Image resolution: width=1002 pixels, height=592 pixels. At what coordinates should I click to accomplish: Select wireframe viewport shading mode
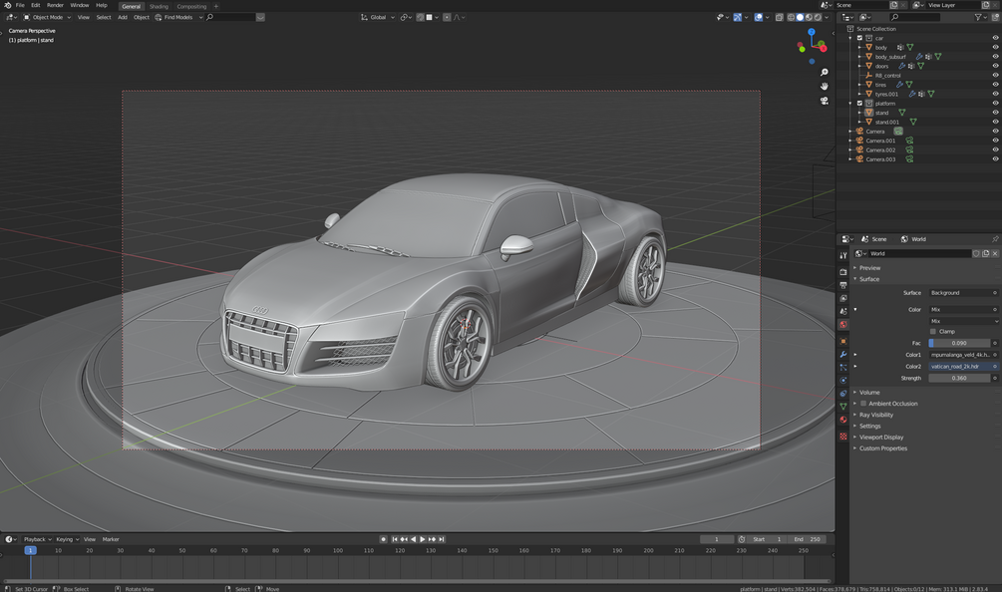click(x=791, y=17)
